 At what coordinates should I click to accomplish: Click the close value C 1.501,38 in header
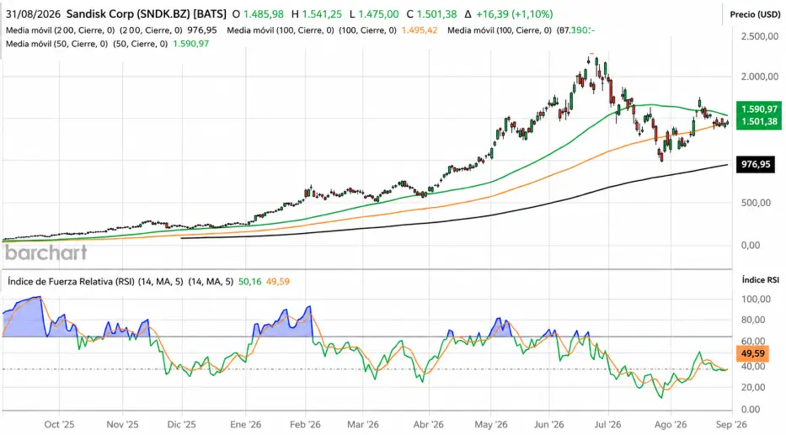(x=431, y=14)
